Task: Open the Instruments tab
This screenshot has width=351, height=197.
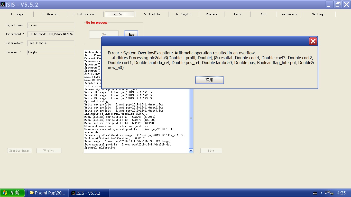Action: click(x=289, y=14)
